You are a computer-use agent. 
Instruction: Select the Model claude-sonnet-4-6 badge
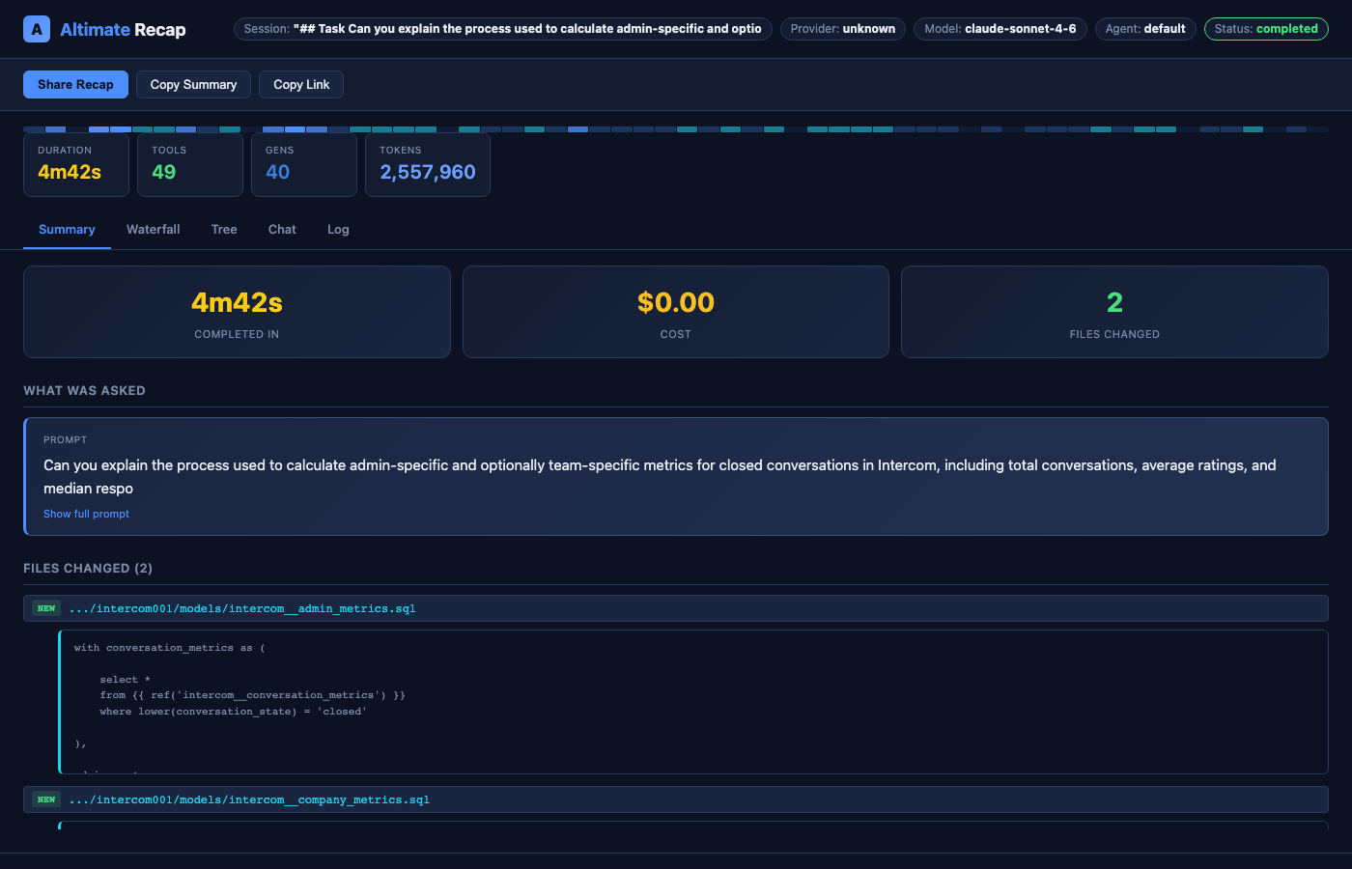[x=1000, y=28]
